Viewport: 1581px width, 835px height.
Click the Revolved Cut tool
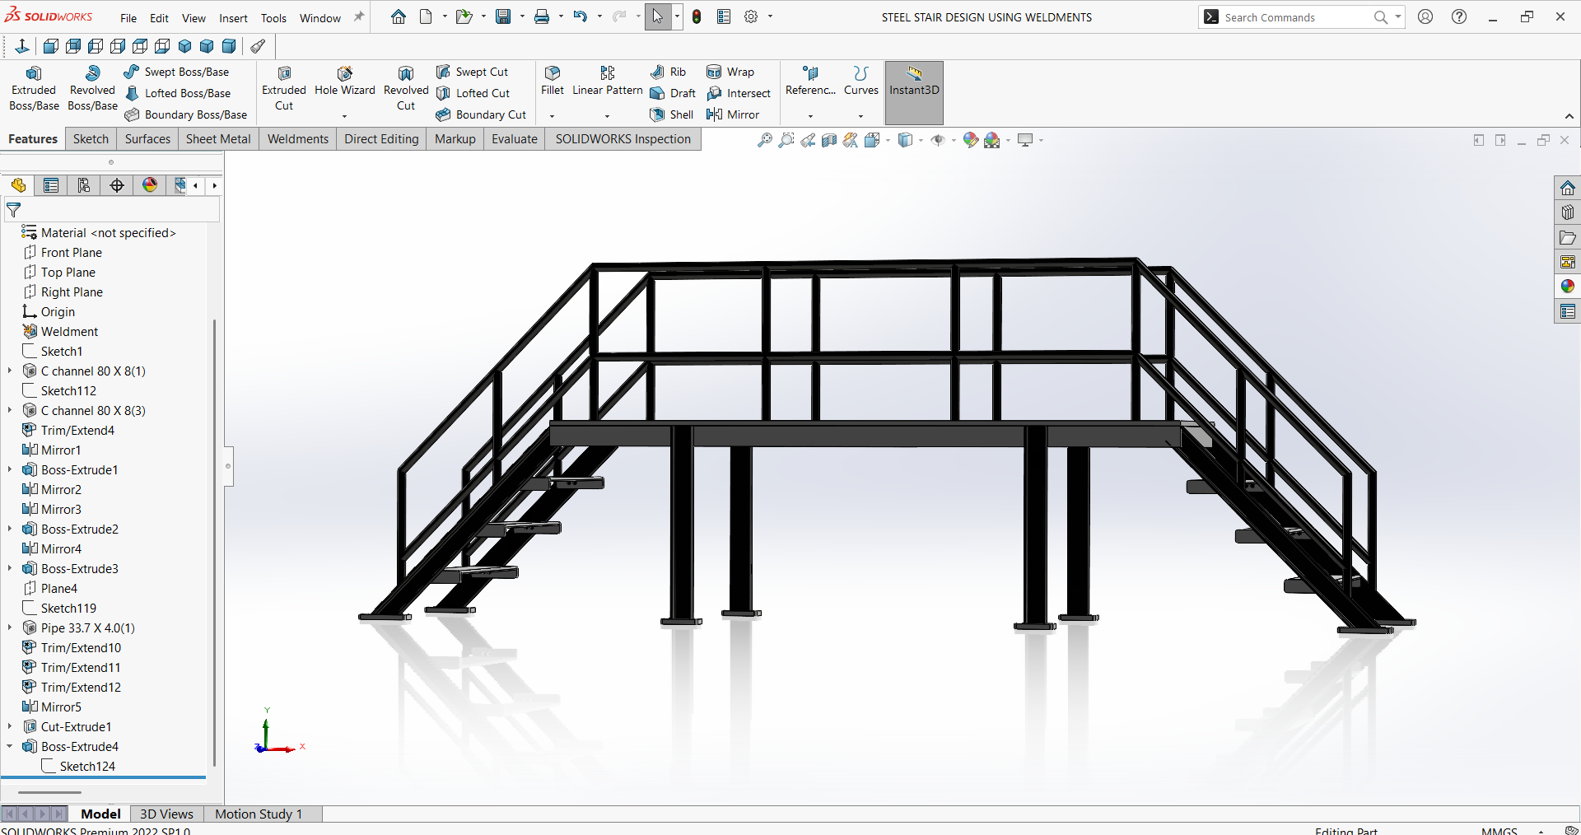pos(406,89)
